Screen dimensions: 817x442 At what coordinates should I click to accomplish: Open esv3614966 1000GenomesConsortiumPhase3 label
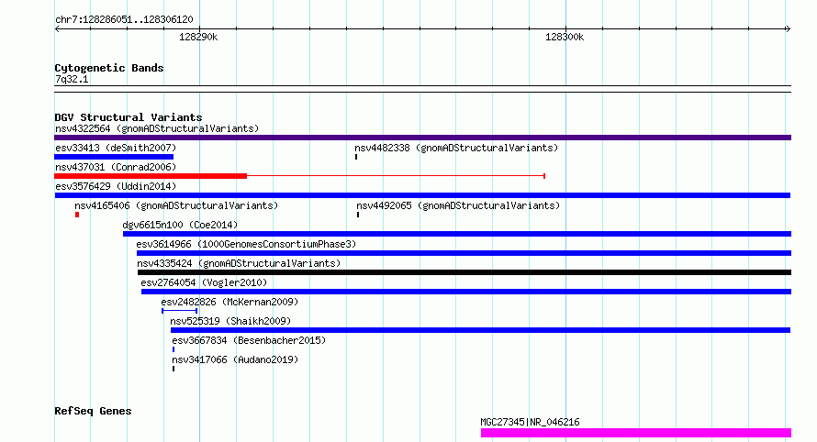point(246,244)
